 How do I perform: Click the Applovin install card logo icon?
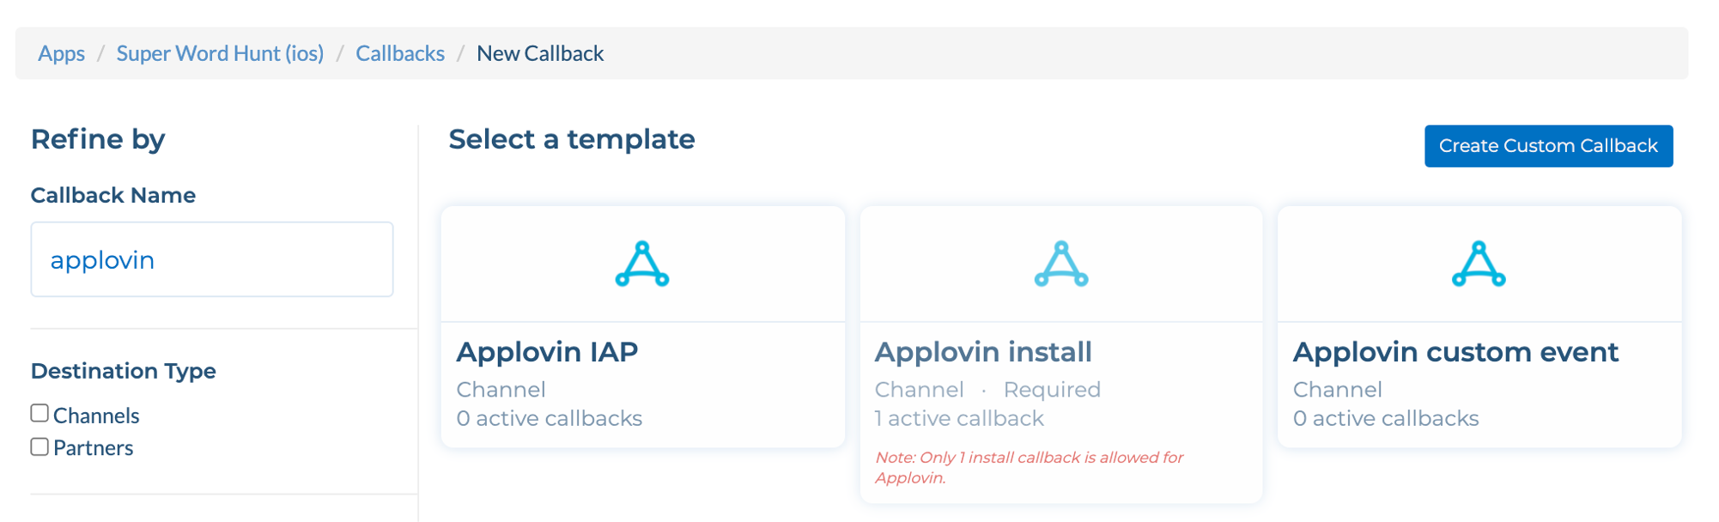click(1061, 264)
